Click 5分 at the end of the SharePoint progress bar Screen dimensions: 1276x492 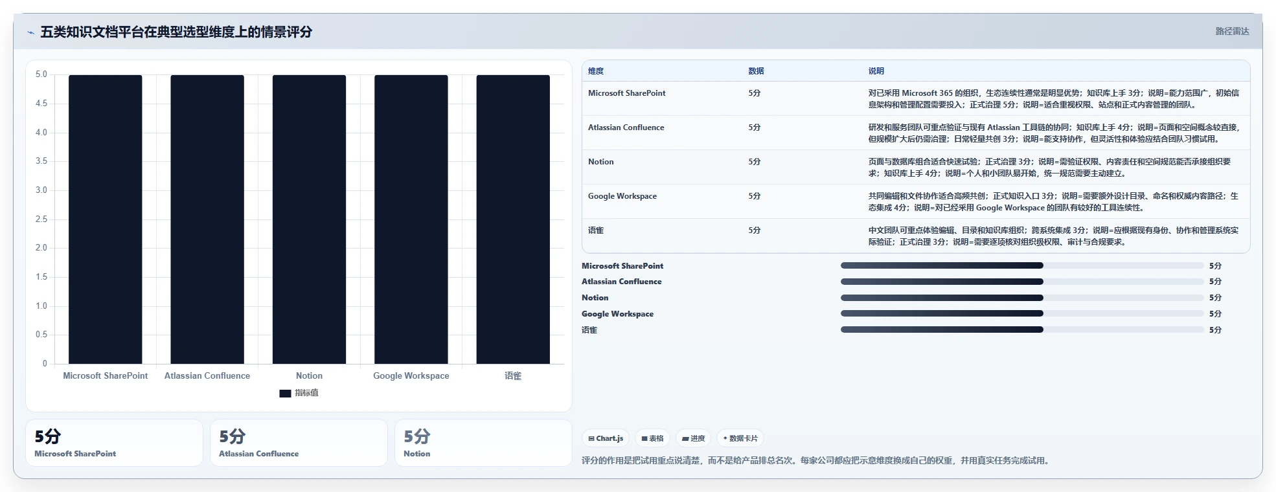pyautogui.click(x=1215, y=266)
